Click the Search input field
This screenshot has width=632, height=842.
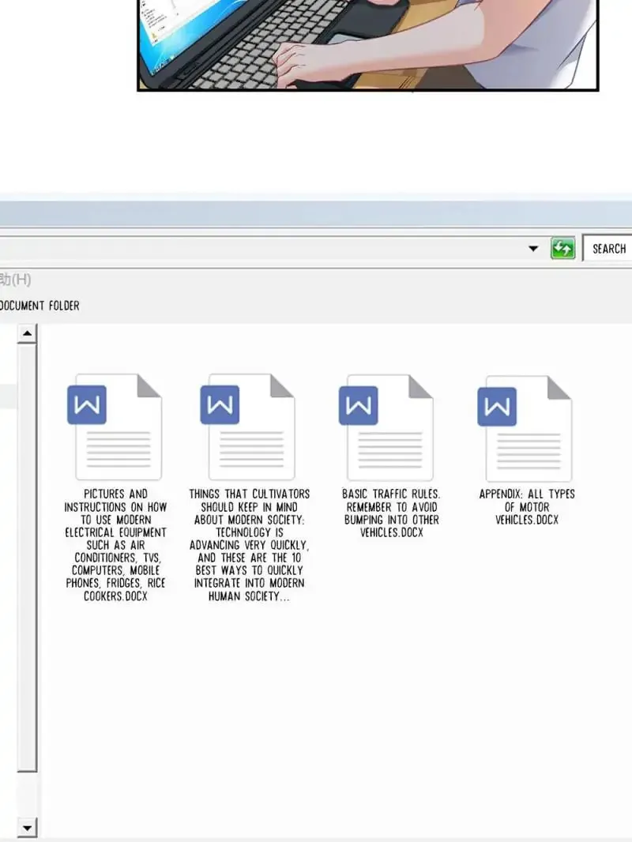pos(608,249)
